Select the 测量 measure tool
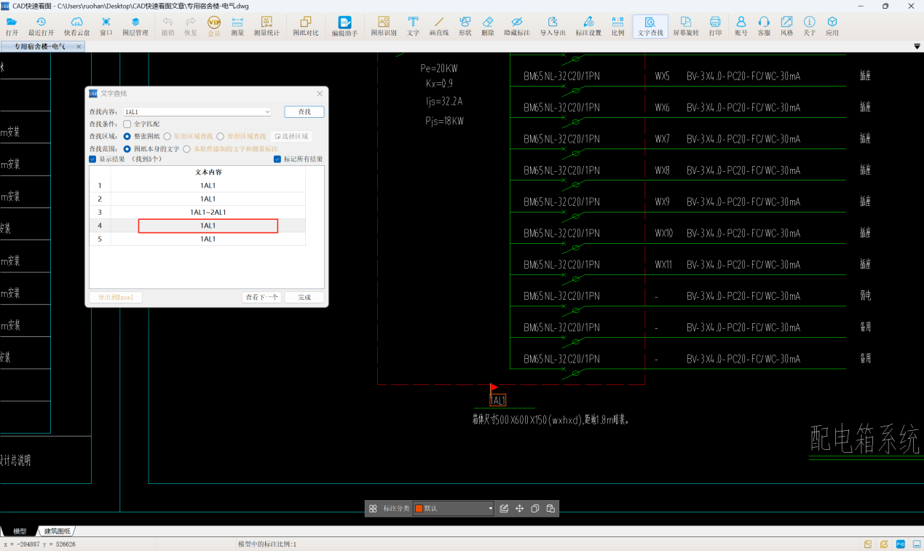Viewport: 924px width, 551px height. click(237, 26)
